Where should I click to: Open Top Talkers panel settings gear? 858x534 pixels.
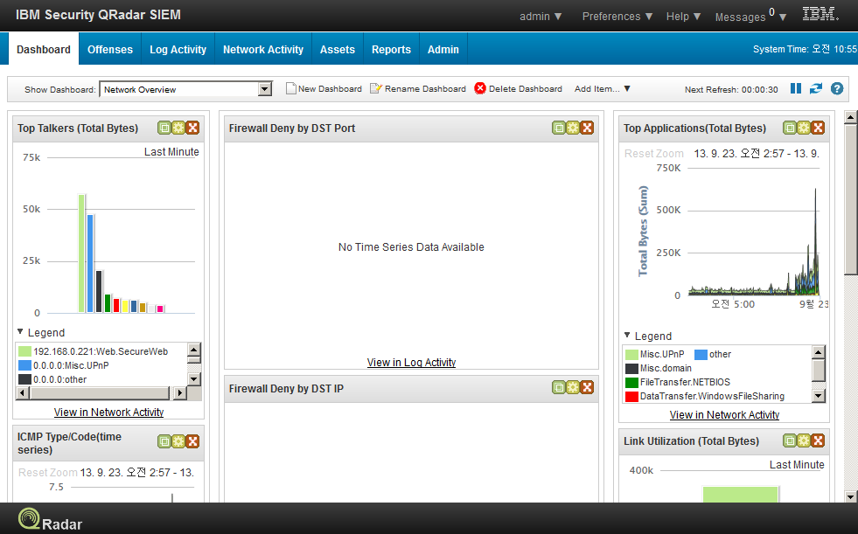click(178, 128)
